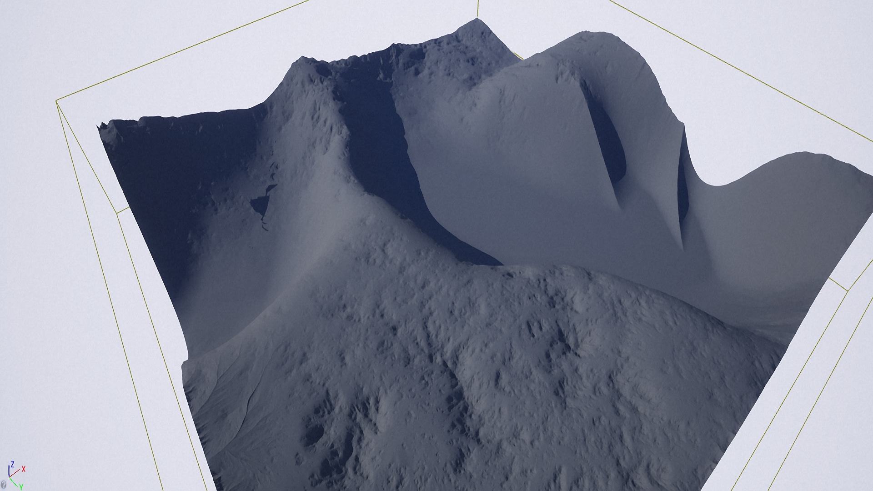Click the green Y axis on the gizmo
Viewport: 873px width, 491px height.
(x=14, y=482)
